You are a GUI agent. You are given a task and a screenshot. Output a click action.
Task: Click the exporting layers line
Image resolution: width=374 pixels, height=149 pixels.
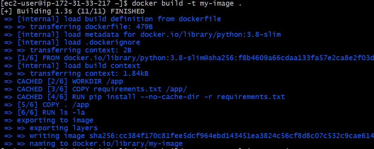click(x=51, y=128)
